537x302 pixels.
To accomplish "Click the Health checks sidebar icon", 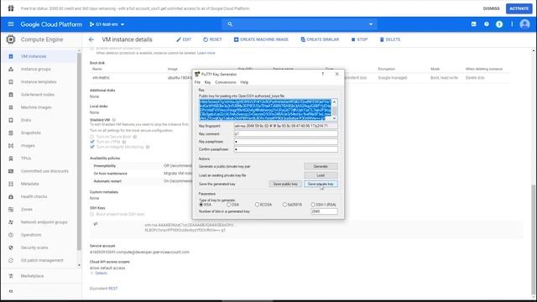I will [x=11, y=196].
